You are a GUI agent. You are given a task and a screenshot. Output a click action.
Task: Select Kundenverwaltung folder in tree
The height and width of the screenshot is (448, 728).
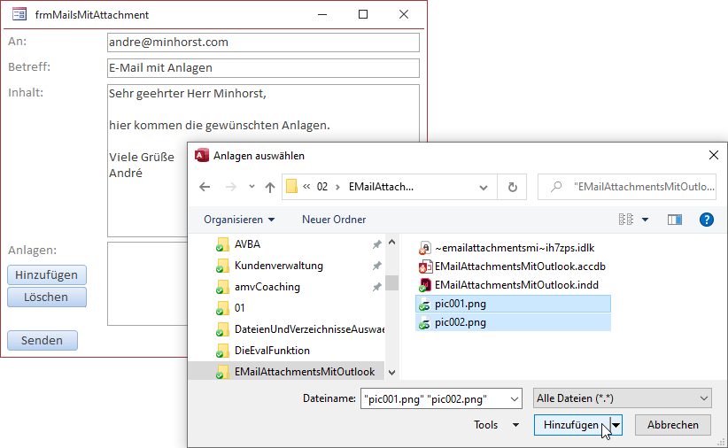(x=278, y=266)
